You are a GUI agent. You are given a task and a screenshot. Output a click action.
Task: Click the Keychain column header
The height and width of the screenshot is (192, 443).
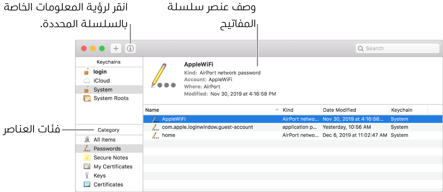(408, 110)
